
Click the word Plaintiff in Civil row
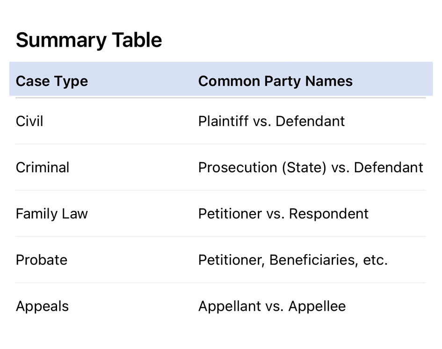(x=224, y=121)
